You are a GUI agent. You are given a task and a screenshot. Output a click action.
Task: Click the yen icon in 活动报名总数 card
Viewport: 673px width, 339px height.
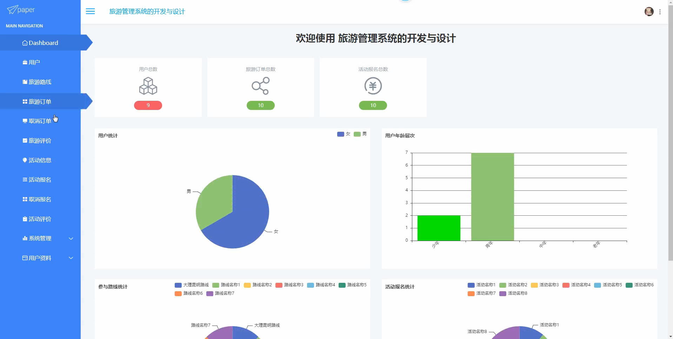pyautogui.click(x=373, y=86)
